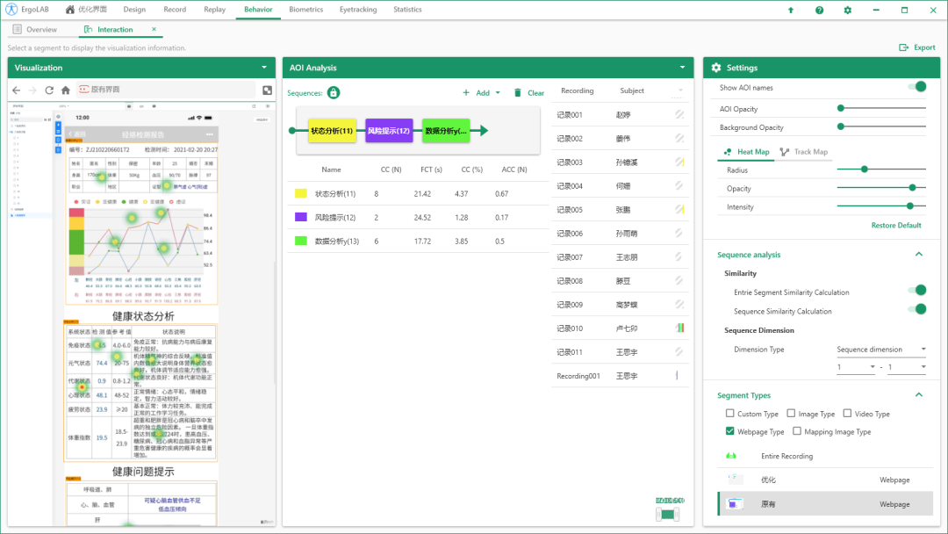Click sequence icon for 记录003
The width and height of the screenshot is (948, 534).
click(x=679, y=162)
